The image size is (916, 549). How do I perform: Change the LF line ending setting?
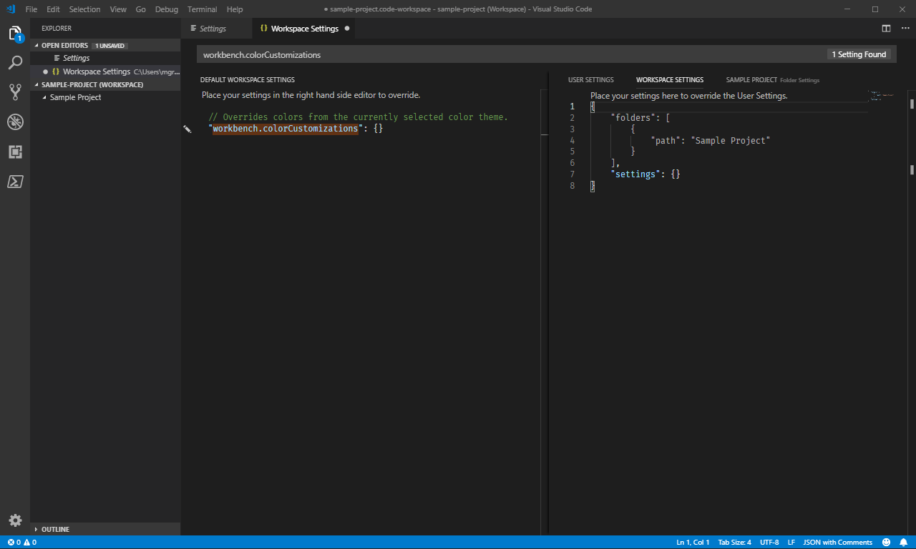[791, 543]
